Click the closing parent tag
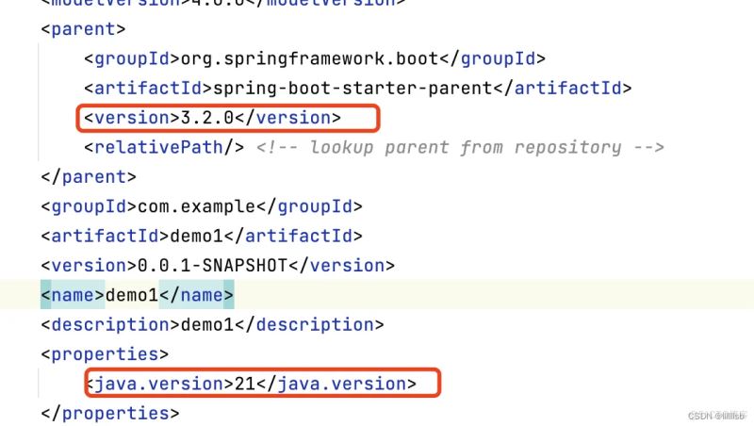Image resolution: width=754 pixels, height=426 pixels. 89,177
